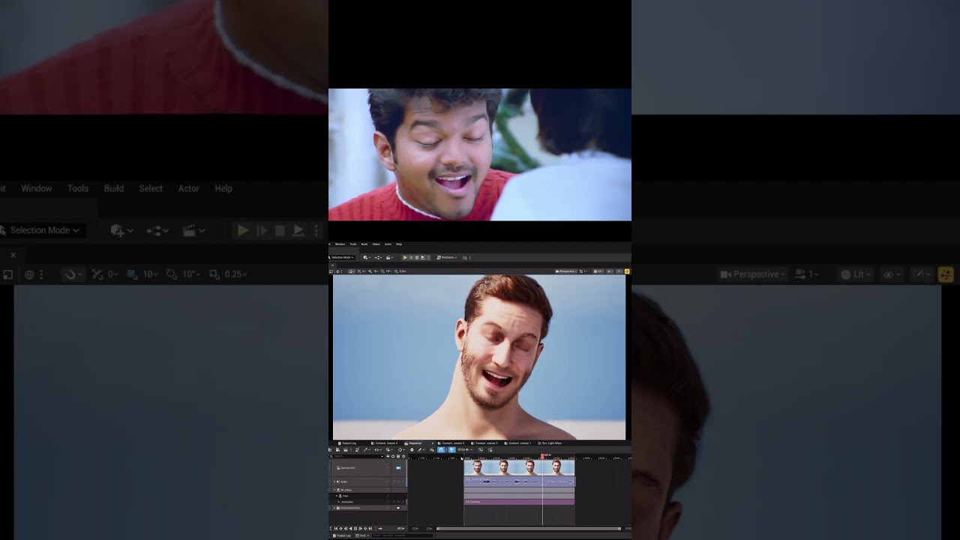Open the Sequencer frame rate dropdown
This screenshot has height=540, width=960.
[x=466, y=450]
